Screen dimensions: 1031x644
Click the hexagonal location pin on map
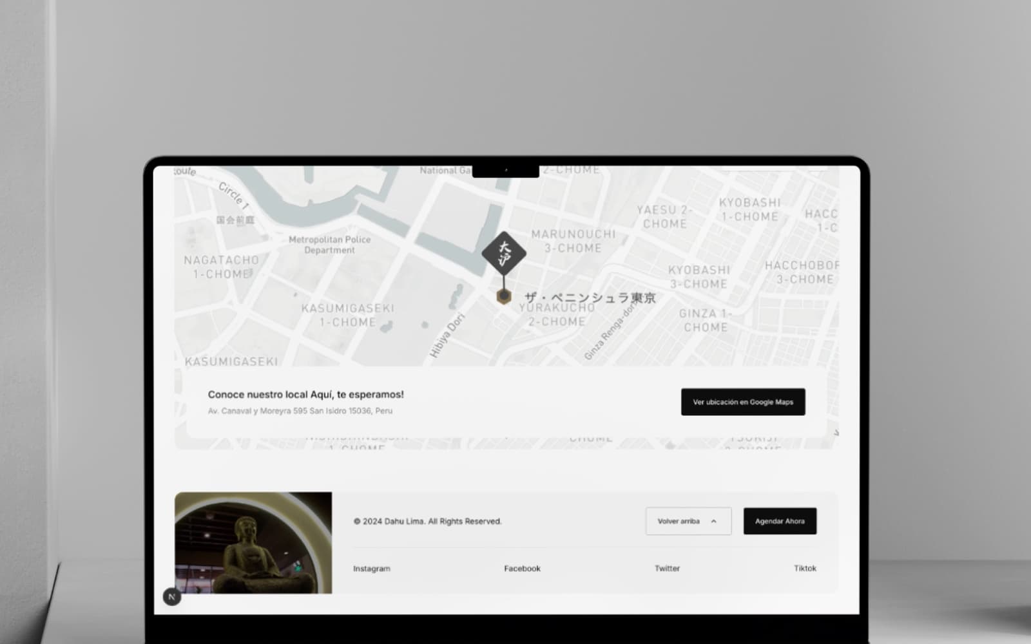pyautogui.click(x=504, y=296)
